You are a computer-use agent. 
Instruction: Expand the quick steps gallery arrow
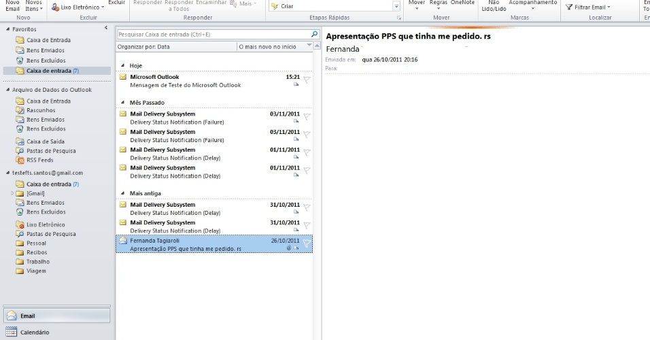(x=396, y=6)
